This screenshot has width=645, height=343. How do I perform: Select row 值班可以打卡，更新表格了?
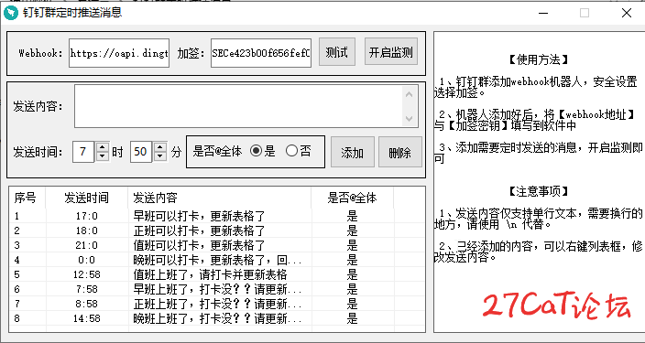(217, 245)
